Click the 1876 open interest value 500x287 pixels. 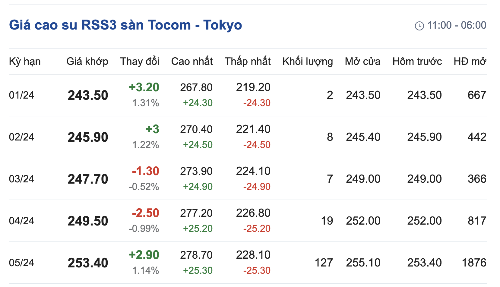(x=474, y=263)
